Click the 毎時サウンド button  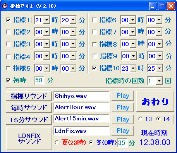29,108
